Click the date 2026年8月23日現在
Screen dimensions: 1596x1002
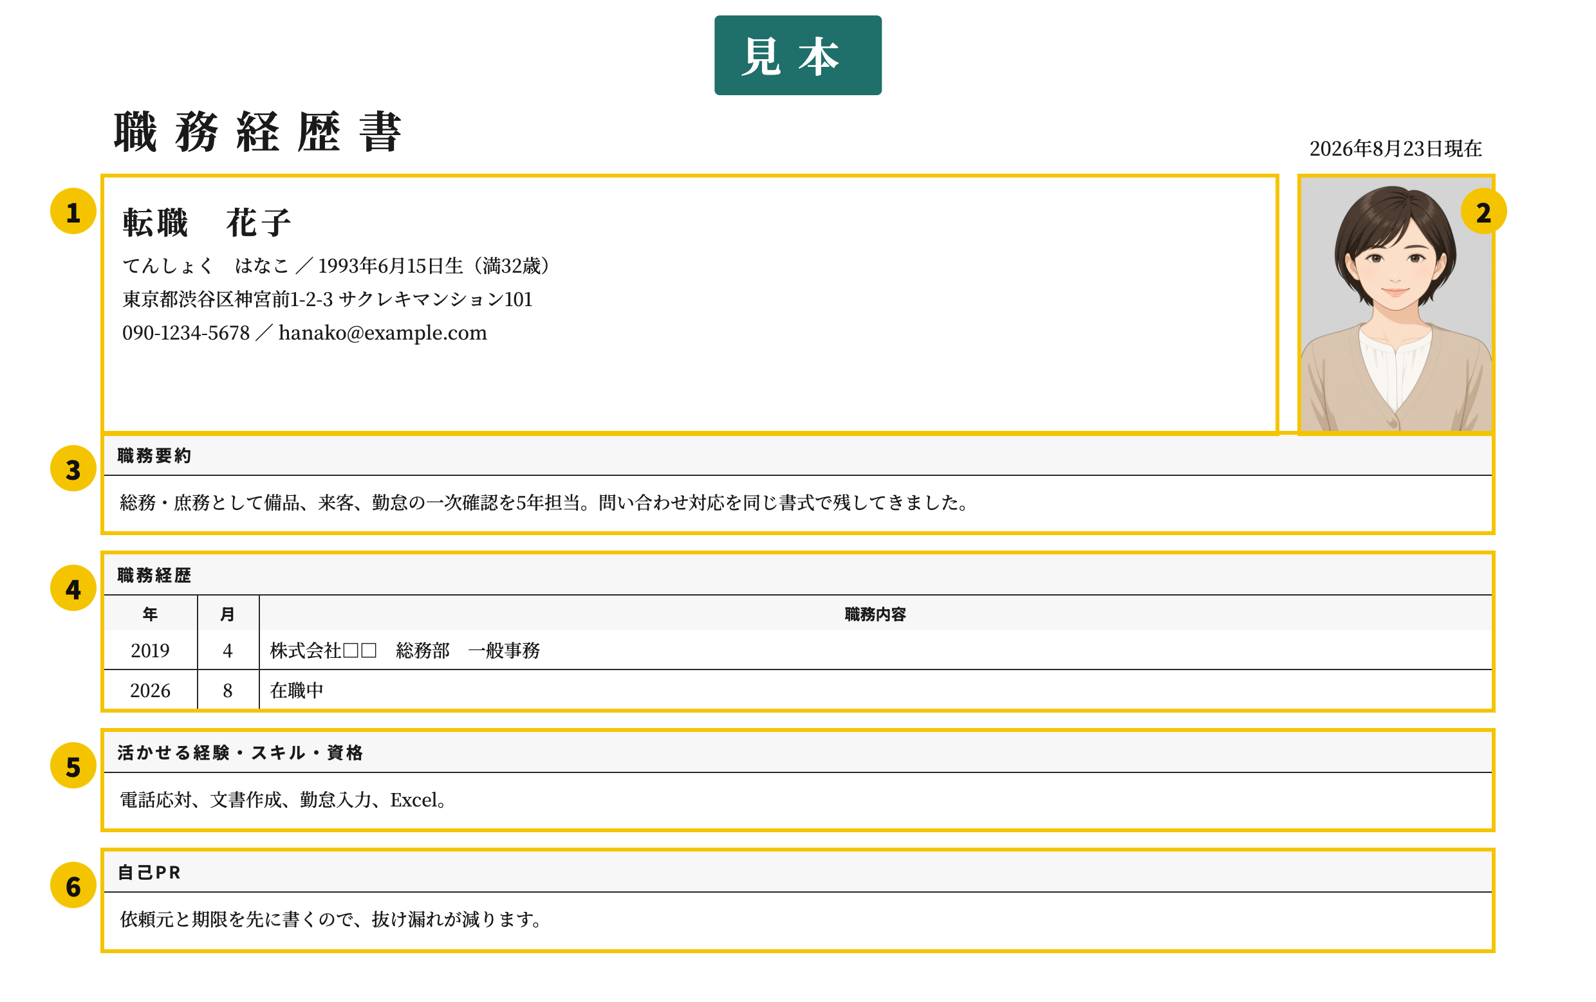1395,149
